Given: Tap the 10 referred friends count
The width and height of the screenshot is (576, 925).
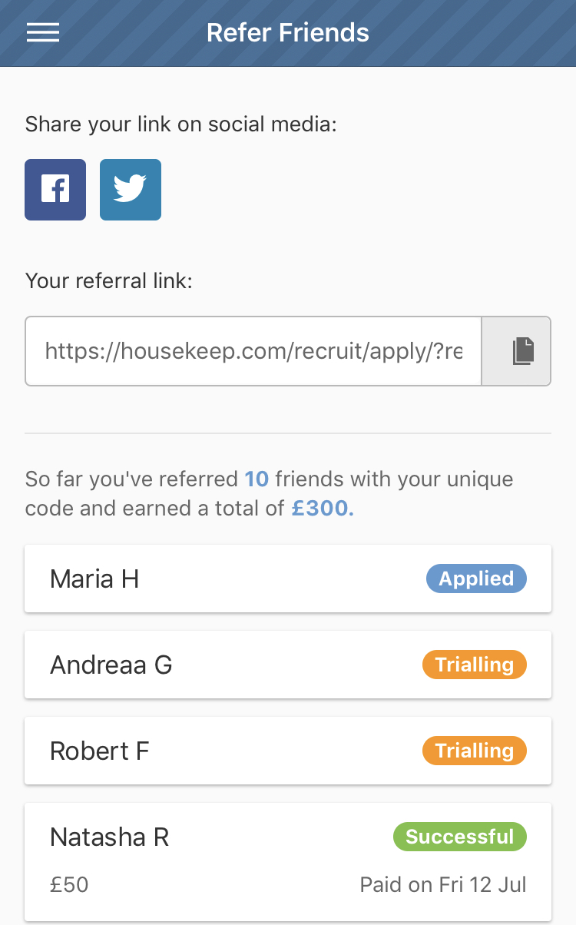Looking at the screenshot, I should [257, 479].
